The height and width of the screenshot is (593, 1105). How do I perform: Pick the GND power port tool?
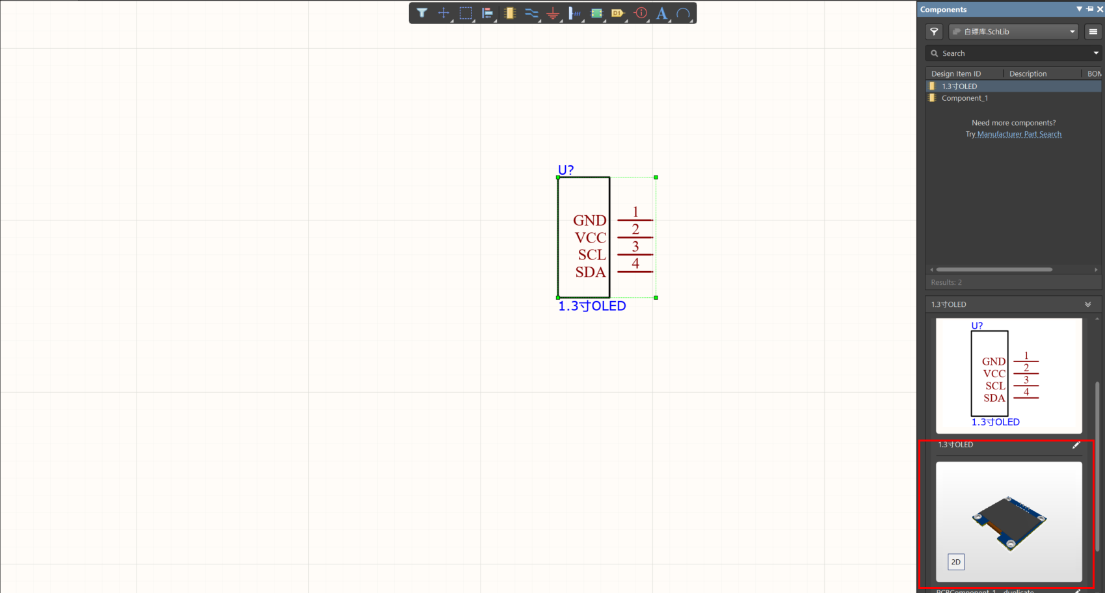(x=553, y=13)
